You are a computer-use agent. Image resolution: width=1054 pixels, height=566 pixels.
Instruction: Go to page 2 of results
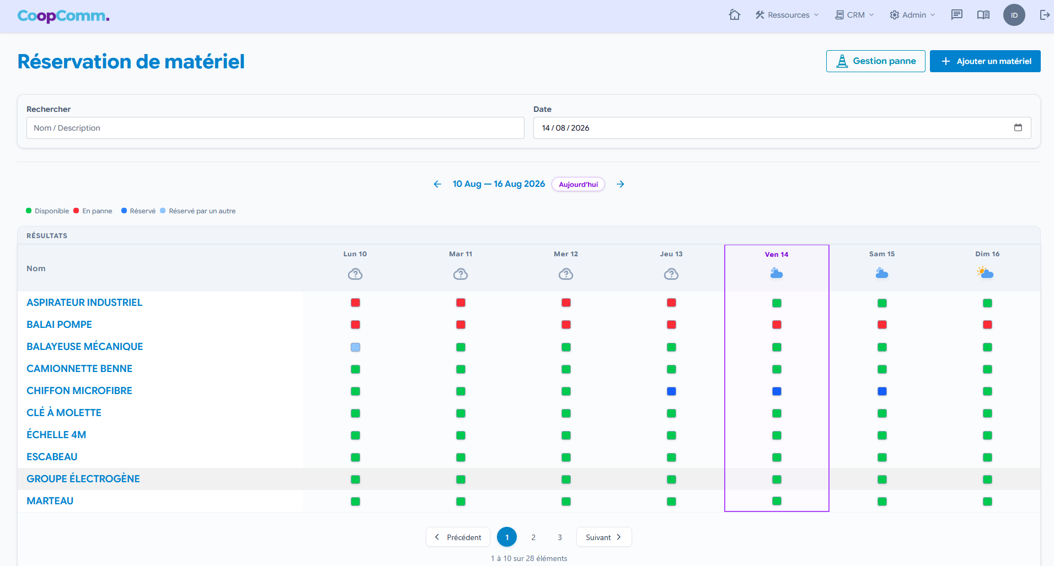(533, 537)
